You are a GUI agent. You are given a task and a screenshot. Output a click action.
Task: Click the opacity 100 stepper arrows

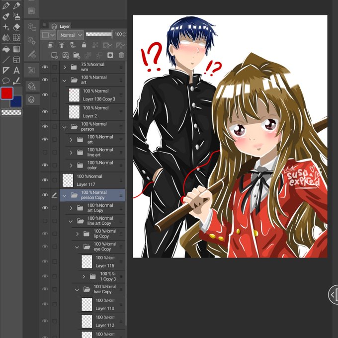coord(124,34)
